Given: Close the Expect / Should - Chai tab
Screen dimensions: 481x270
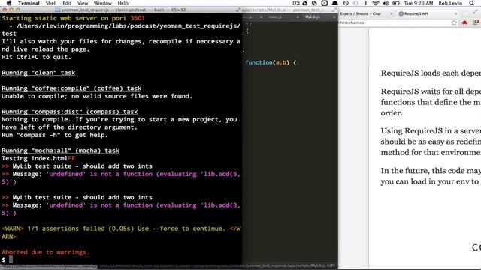Looking at the screenshot, I should [x=391, y=13].
